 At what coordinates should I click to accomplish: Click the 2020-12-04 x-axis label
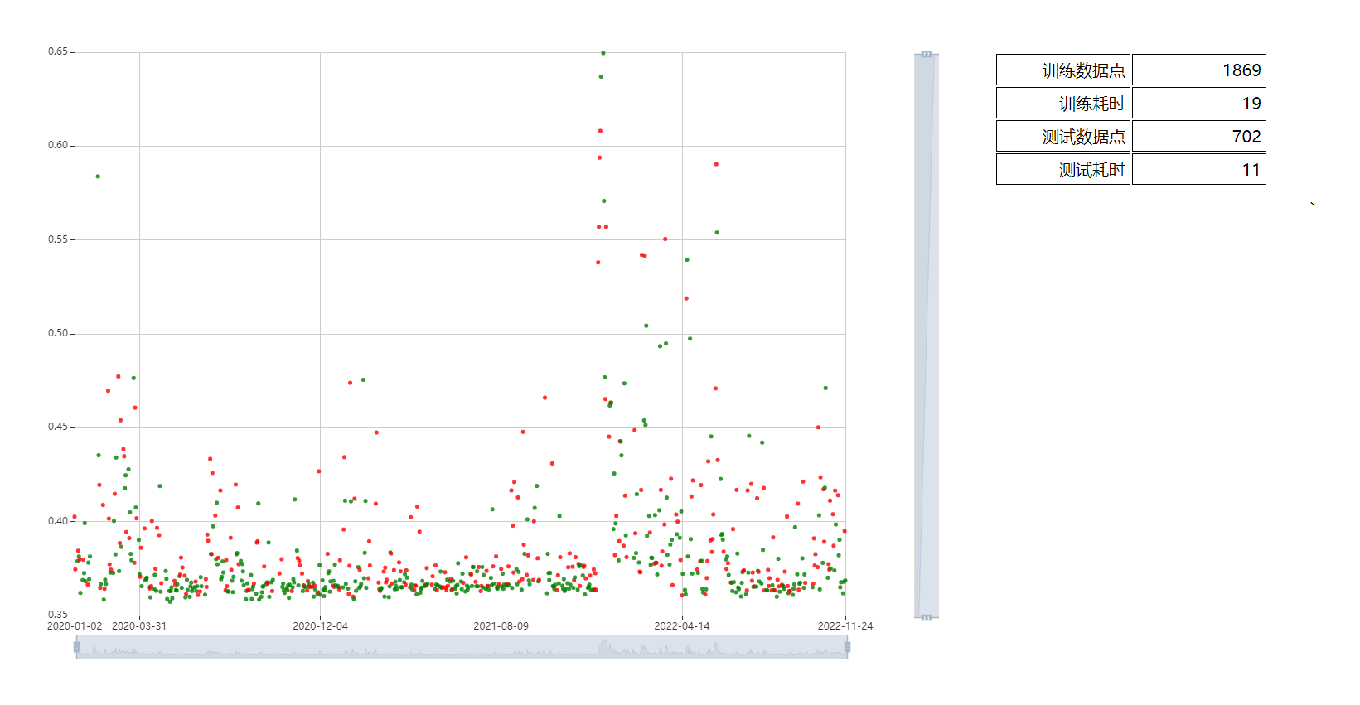[320, 626]
